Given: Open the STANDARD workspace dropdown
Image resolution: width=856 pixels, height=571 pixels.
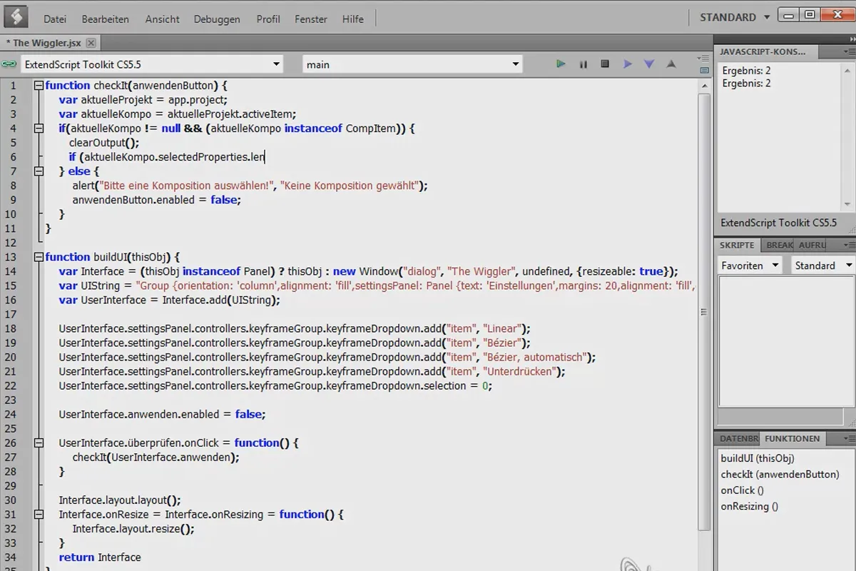Looking at the screenshot, I should tap(735, 16).
